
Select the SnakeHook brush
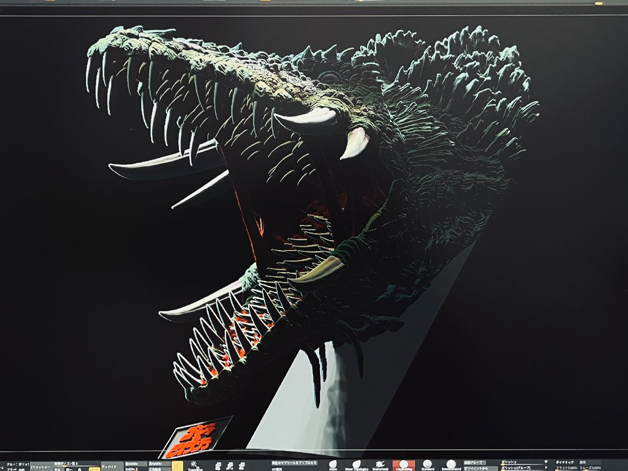pos(380,465)
